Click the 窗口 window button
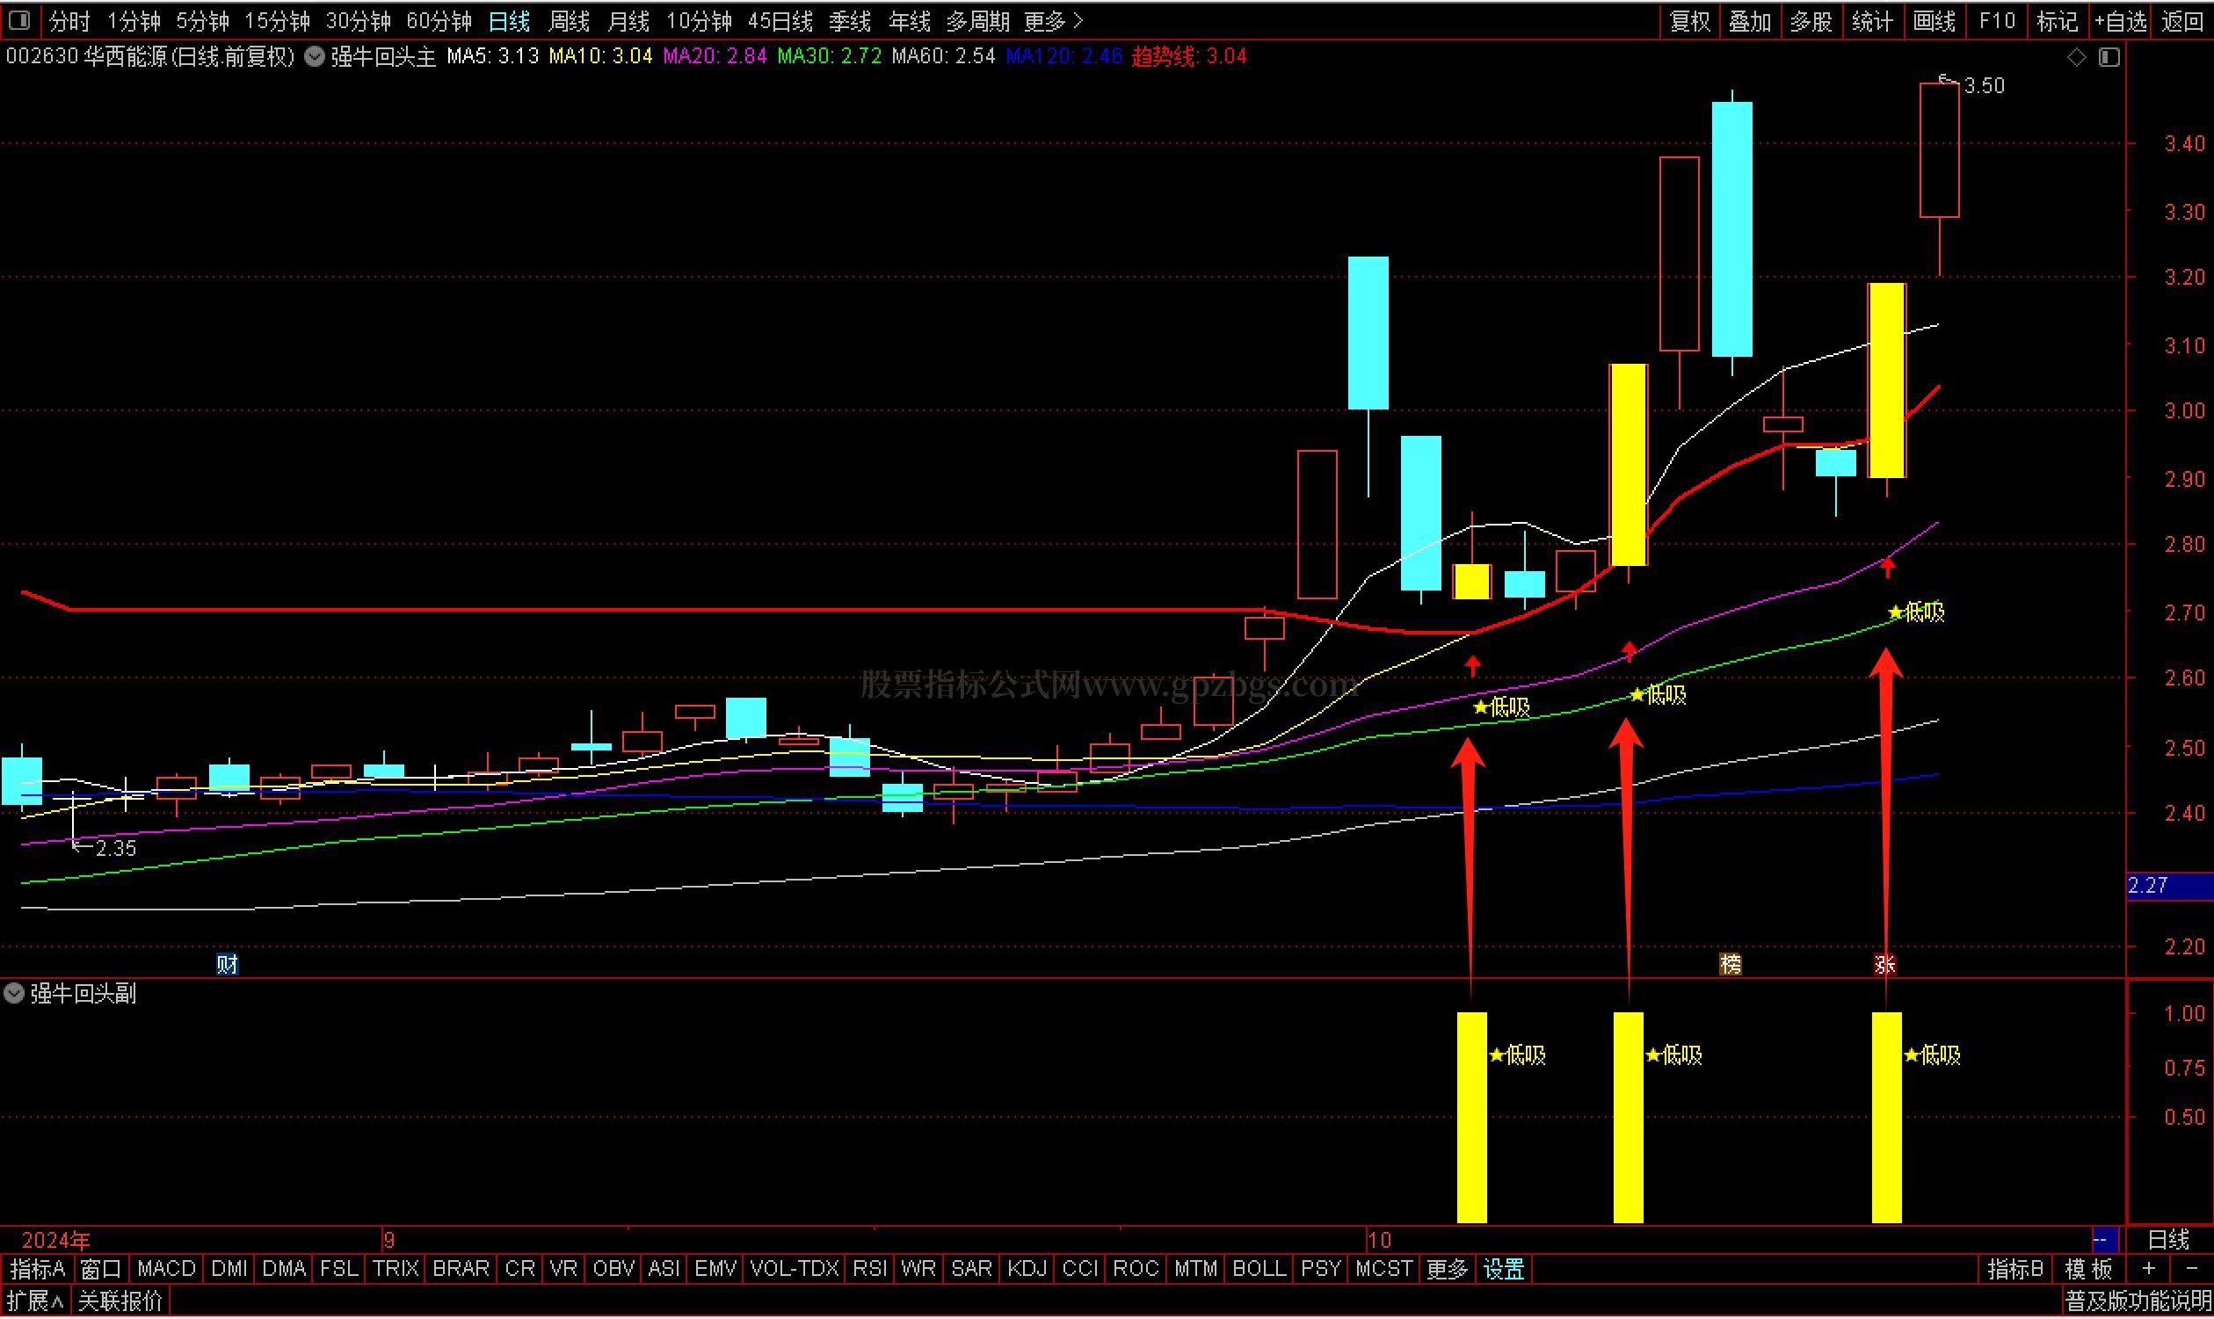This screenshot has height=1319, width=2214. 100,1270
